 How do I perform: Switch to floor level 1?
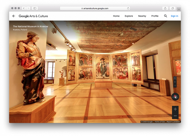(x=175, y=78)
